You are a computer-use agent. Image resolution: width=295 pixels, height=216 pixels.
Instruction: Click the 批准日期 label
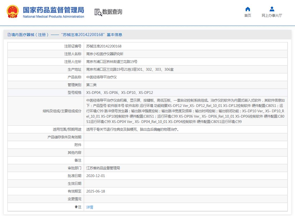click(x=74, y=176)
